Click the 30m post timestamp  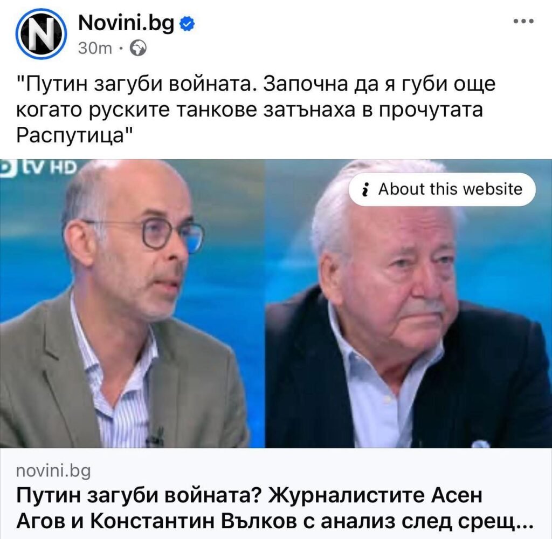tap(95, 48)
